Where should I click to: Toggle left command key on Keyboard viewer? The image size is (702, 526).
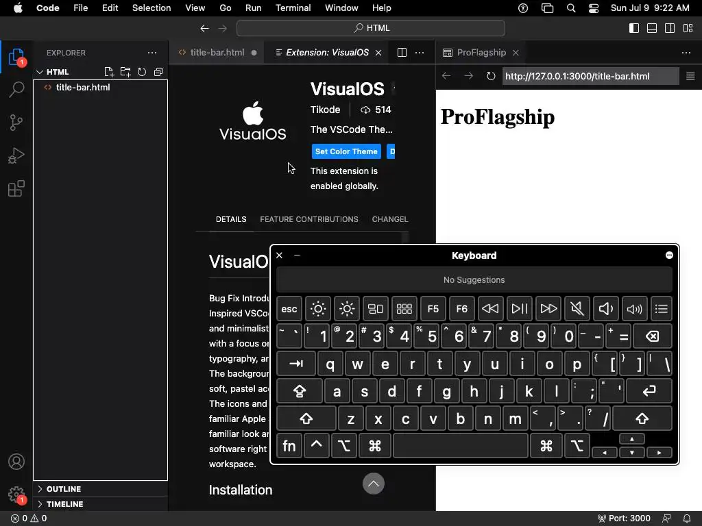click(x=375, y=446)
